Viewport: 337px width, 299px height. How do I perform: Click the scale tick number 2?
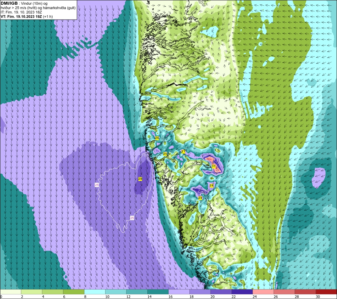[22, 297]
